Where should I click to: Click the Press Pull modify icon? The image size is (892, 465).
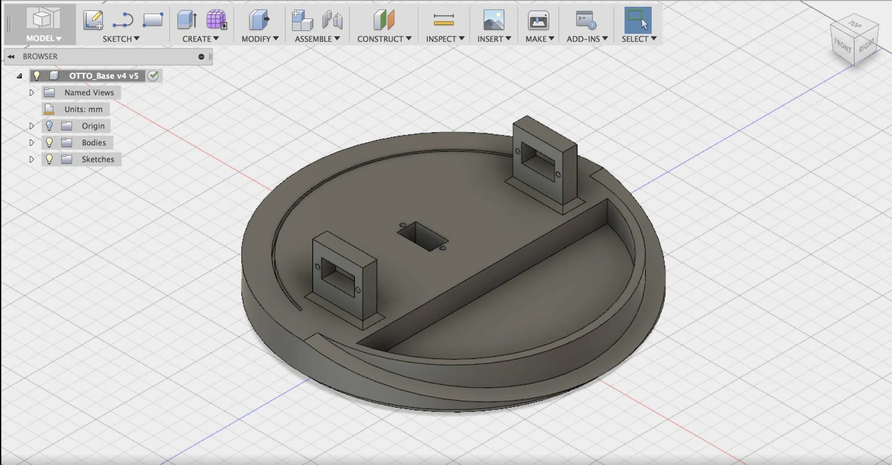[x=259, y=20]
